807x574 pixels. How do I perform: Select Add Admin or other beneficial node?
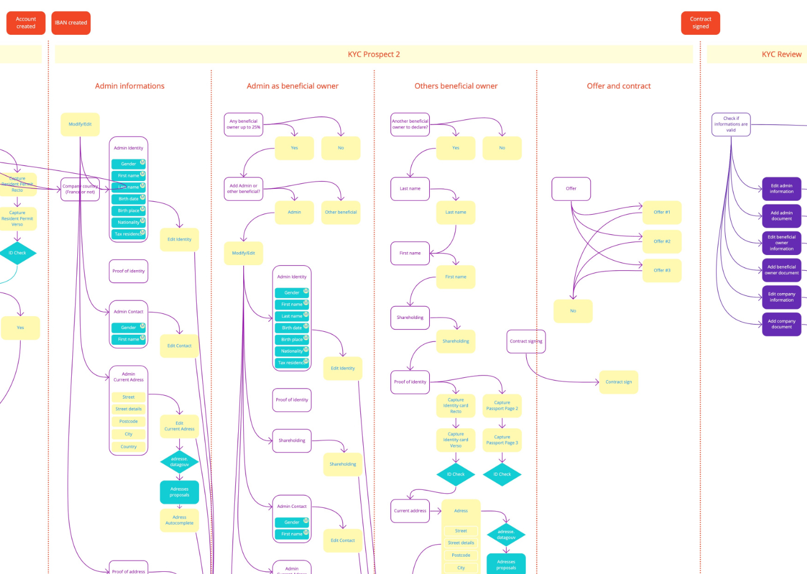click(x=243, y=189)
